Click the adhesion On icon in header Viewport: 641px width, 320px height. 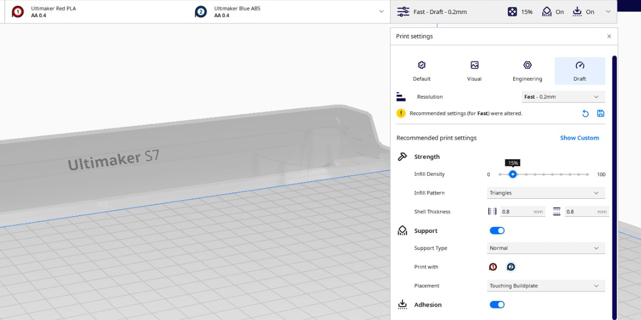(577, 12)
